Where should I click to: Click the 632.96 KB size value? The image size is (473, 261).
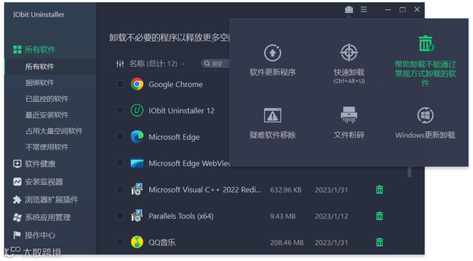[x=286, y=190]
